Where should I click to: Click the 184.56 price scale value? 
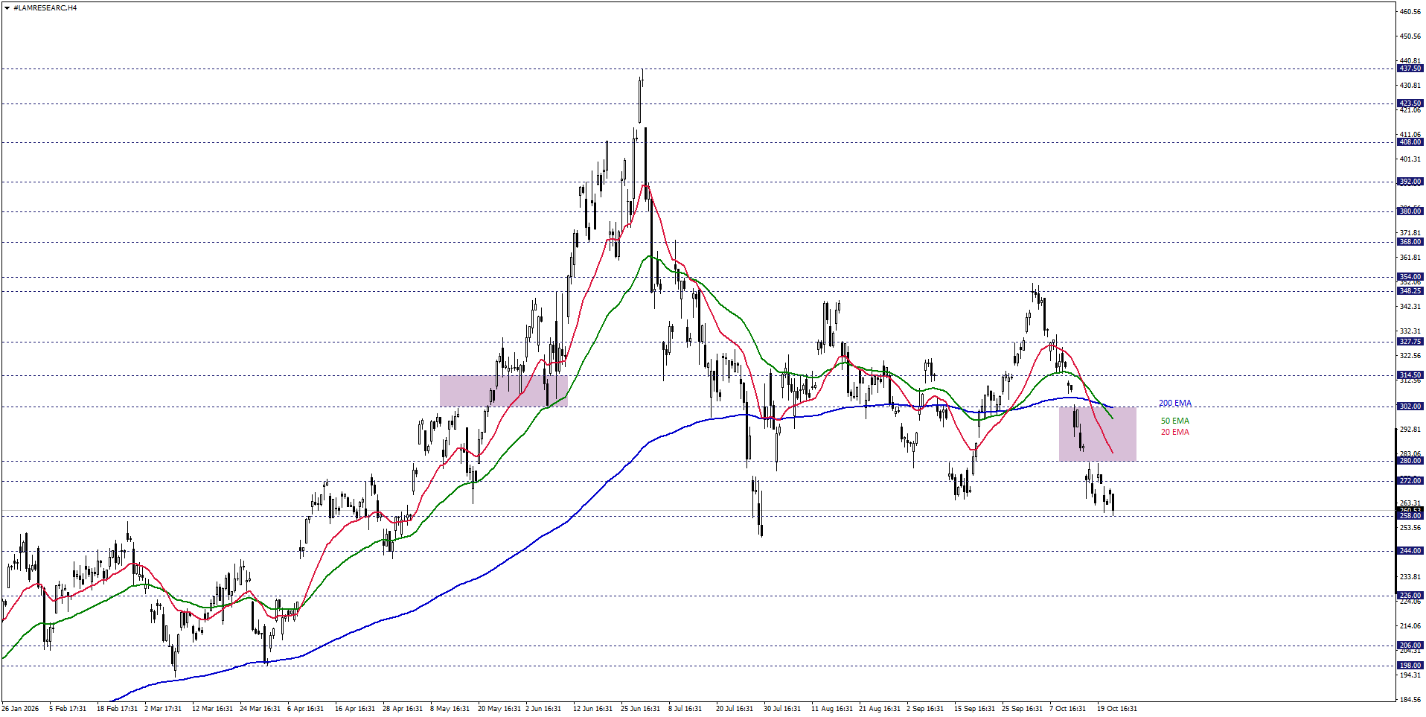[x=1410, y=700]
